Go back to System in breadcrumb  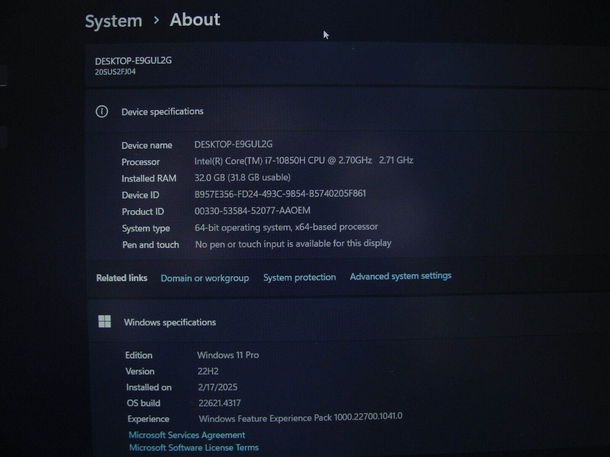[113, 21]
